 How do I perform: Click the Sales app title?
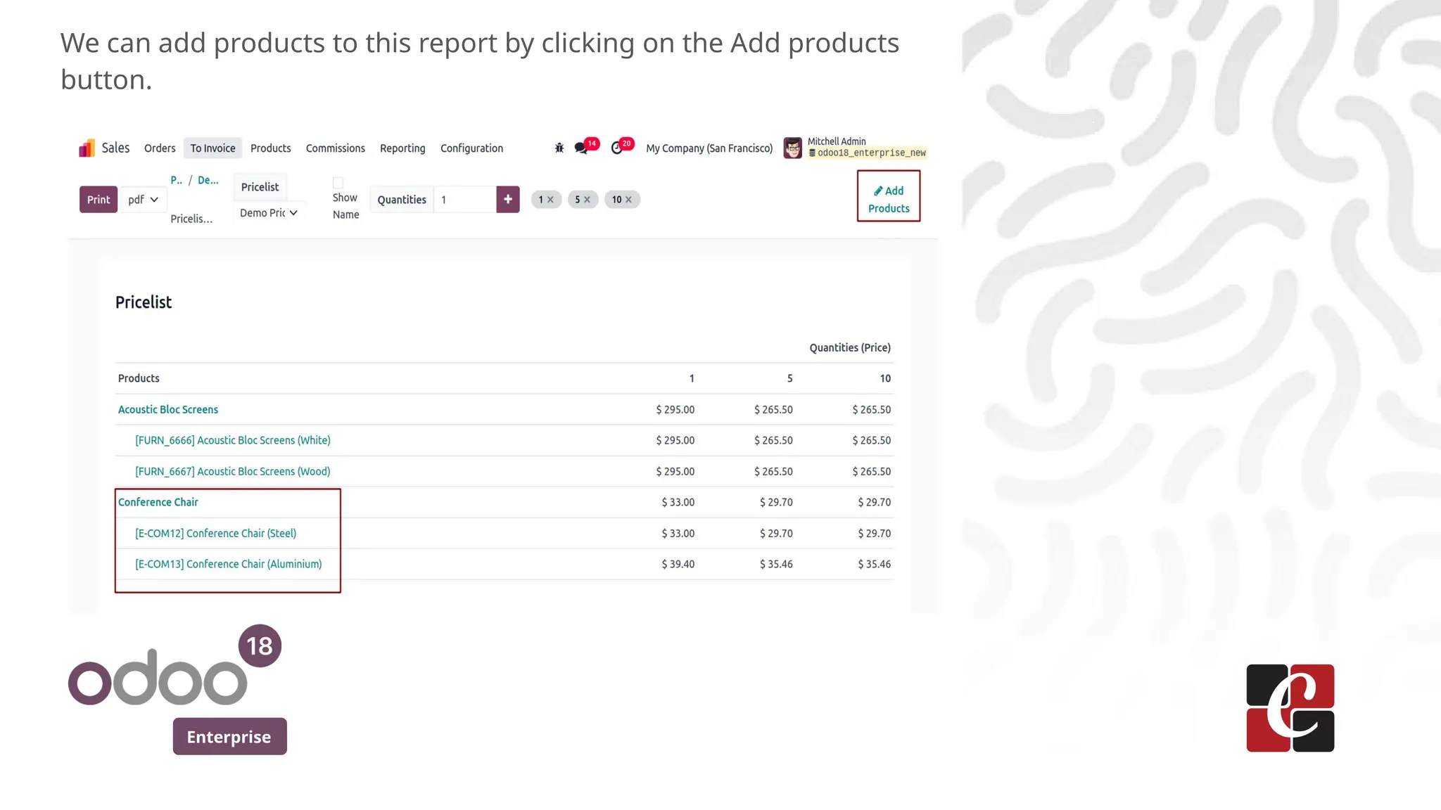115,148
